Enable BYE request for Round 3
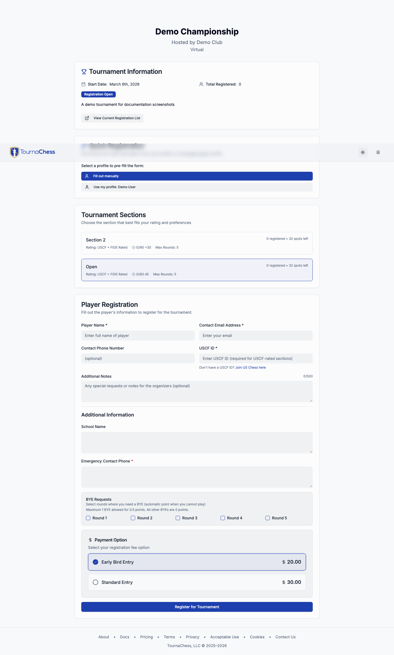Viewport: 394px width, 655px height. [x=178, y=518]
